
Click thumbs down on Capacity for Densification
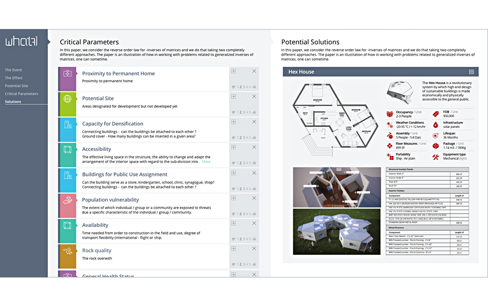pyautogui.click(x=233, y=138)
